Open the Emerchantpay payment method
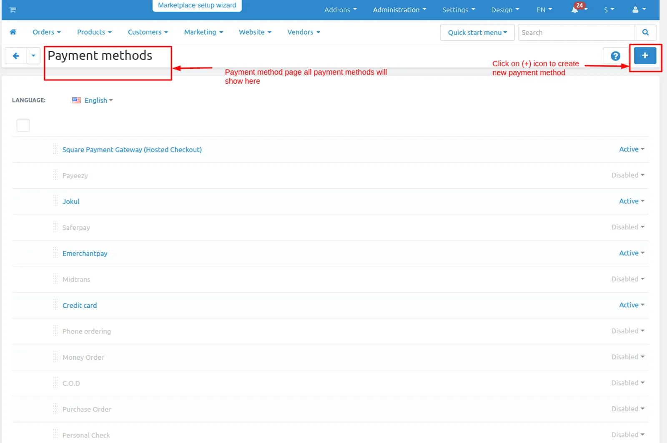 85,254
